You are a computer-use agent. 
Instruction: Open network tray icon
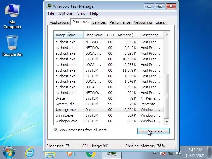(x=171, y=153)
